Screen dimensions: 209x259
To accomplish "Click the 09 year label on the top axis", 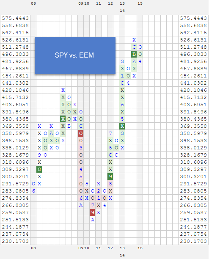I will (81, 3).
